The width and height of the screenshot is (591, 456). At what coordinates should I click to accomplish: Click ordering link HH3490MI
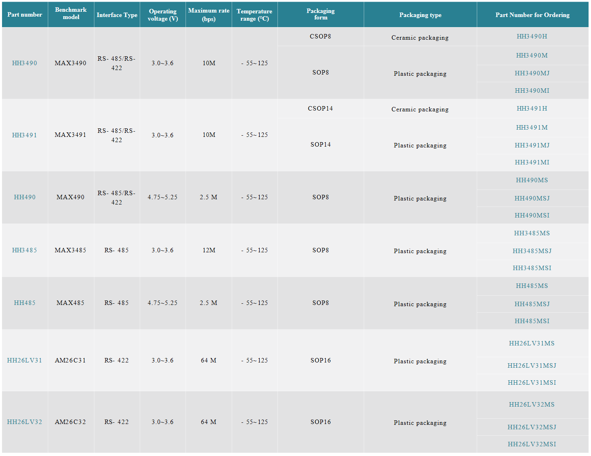pos(532,91)
